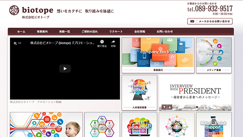Click the interview thumbnail strip

(x=195, y=107)
